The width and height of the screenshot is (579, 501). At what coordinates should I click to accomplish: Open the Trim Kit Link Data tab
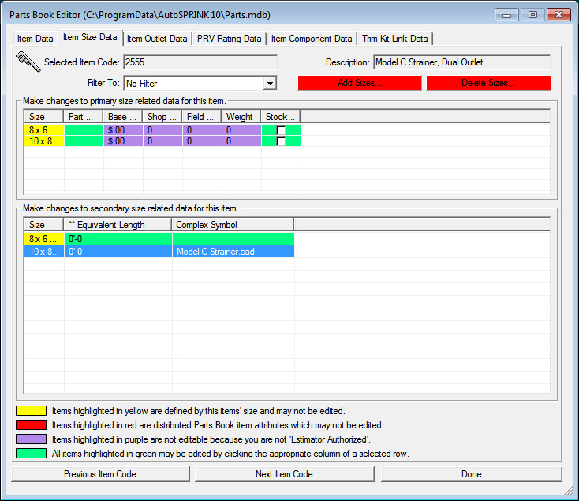(x=394, y=39)
